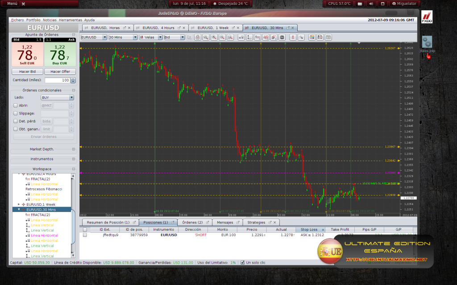This screenshot has height=285, width=457.
Task: Detach the Posiciones (1) panel
Action: coord(173,223)
